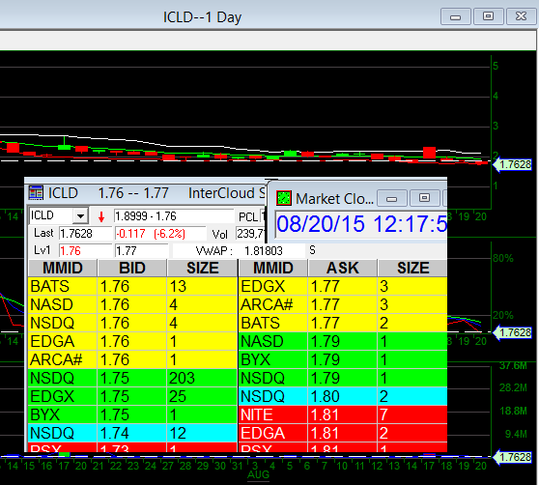This screenshot has height=485, width=539.
Task: Click the Lv1 ask field 1.77
Action: [141, 250]
